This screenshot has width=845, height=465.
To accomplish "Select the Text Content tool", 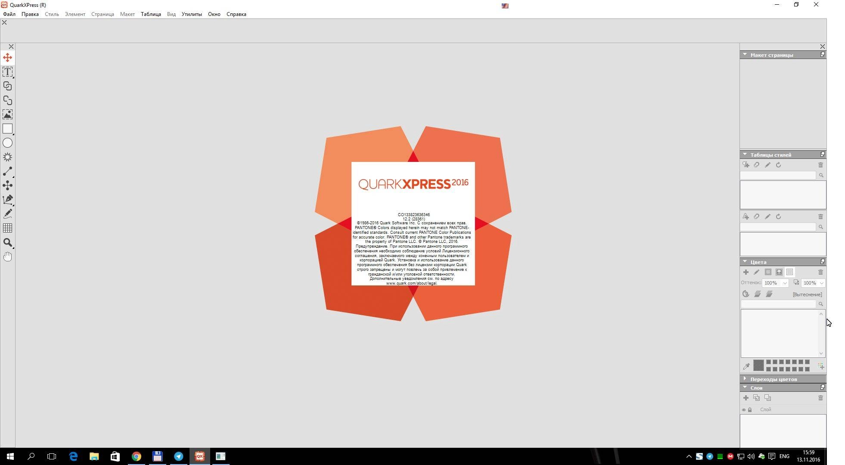I will (x=7, y=72).
